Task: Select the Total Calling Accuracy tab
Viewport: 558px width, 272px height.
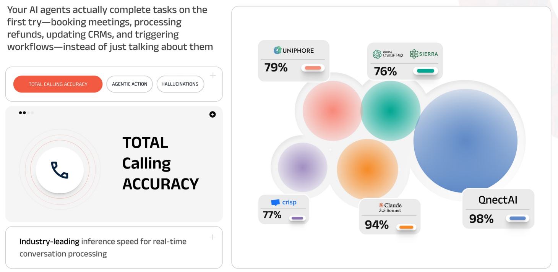Action: tap(58, 84)
